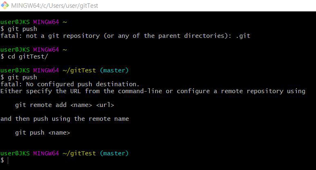Click 'MINGW64' in the last prompt line

click(x=46, y=154)
